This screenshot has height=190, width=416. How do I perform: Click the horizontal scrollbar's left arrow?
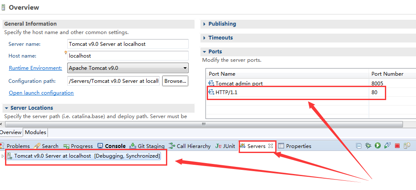pos(2,124)
